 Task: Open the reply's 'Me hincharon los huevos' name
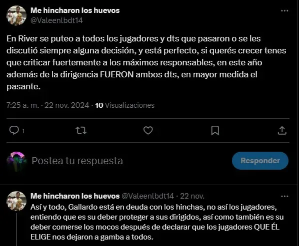(x=75, y=196)
